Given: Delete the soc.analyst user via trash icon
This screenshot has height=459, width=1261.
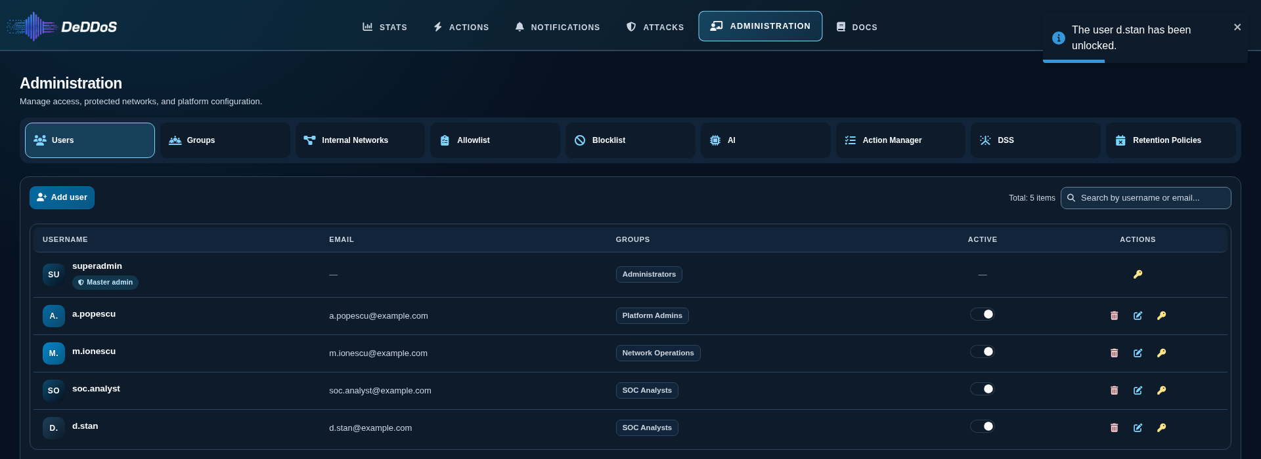Looking at the screenshot, I should click(1114, 391).
